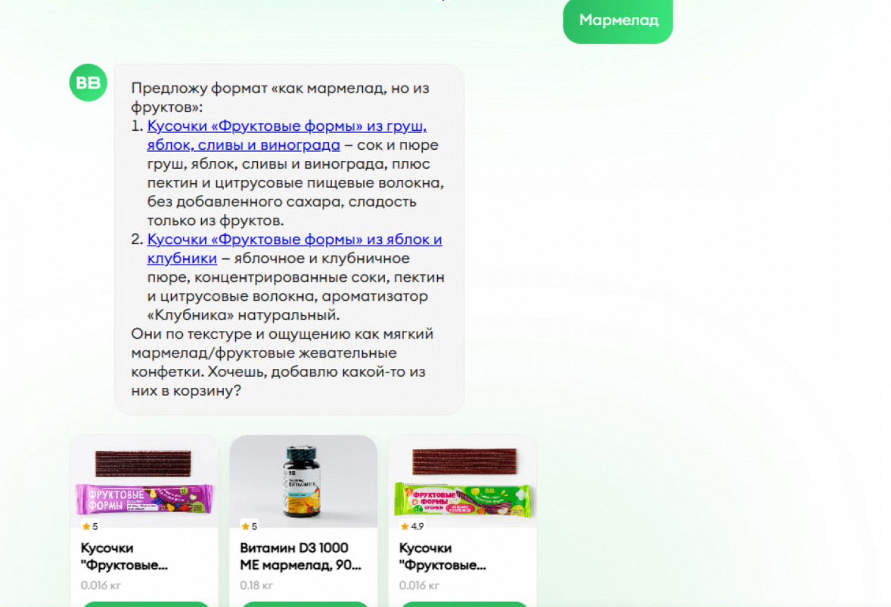Screen dimensions: 891x607
Task: Click the 0.016 кг weight on first card
Action: 101,586
